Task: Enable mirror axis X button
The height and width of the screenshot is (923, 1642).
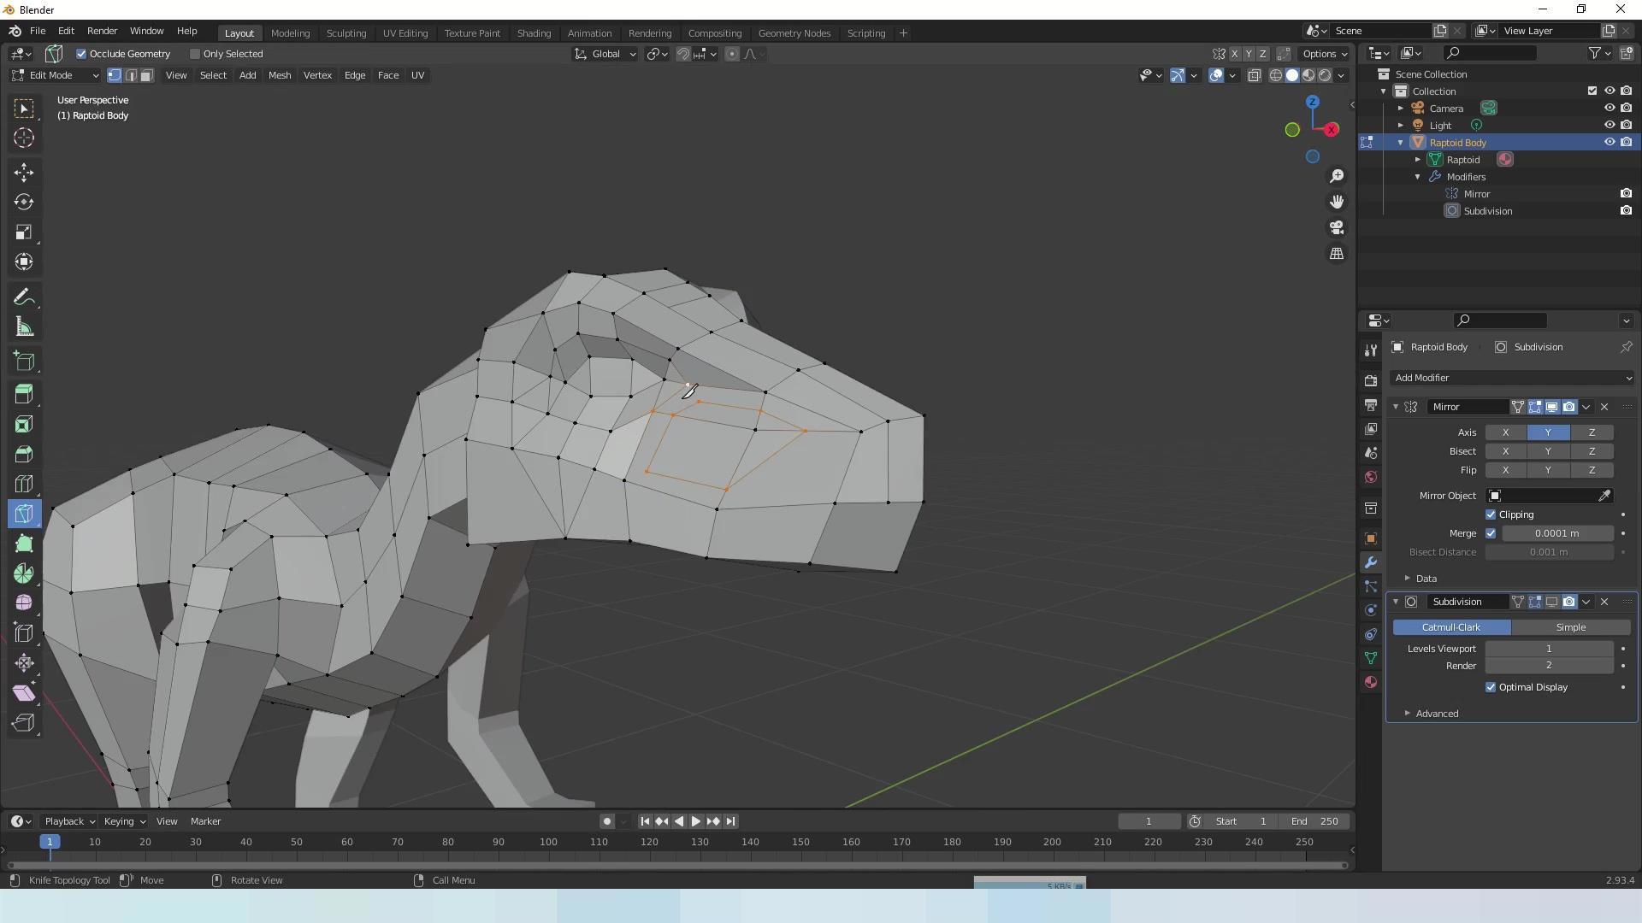Action: pyautogui.click(x=1505, y=432)
